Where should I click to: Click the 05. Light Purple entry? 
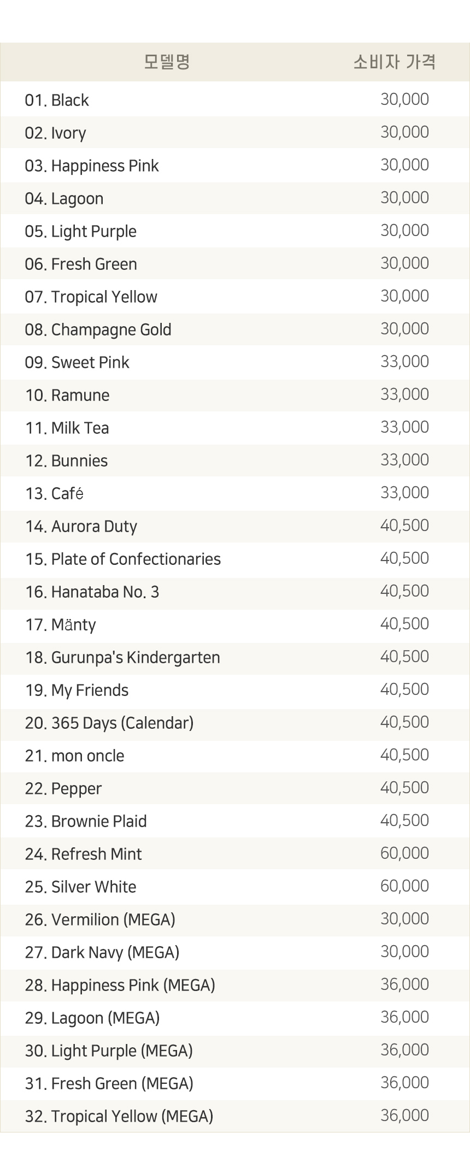tap(81, 232)
